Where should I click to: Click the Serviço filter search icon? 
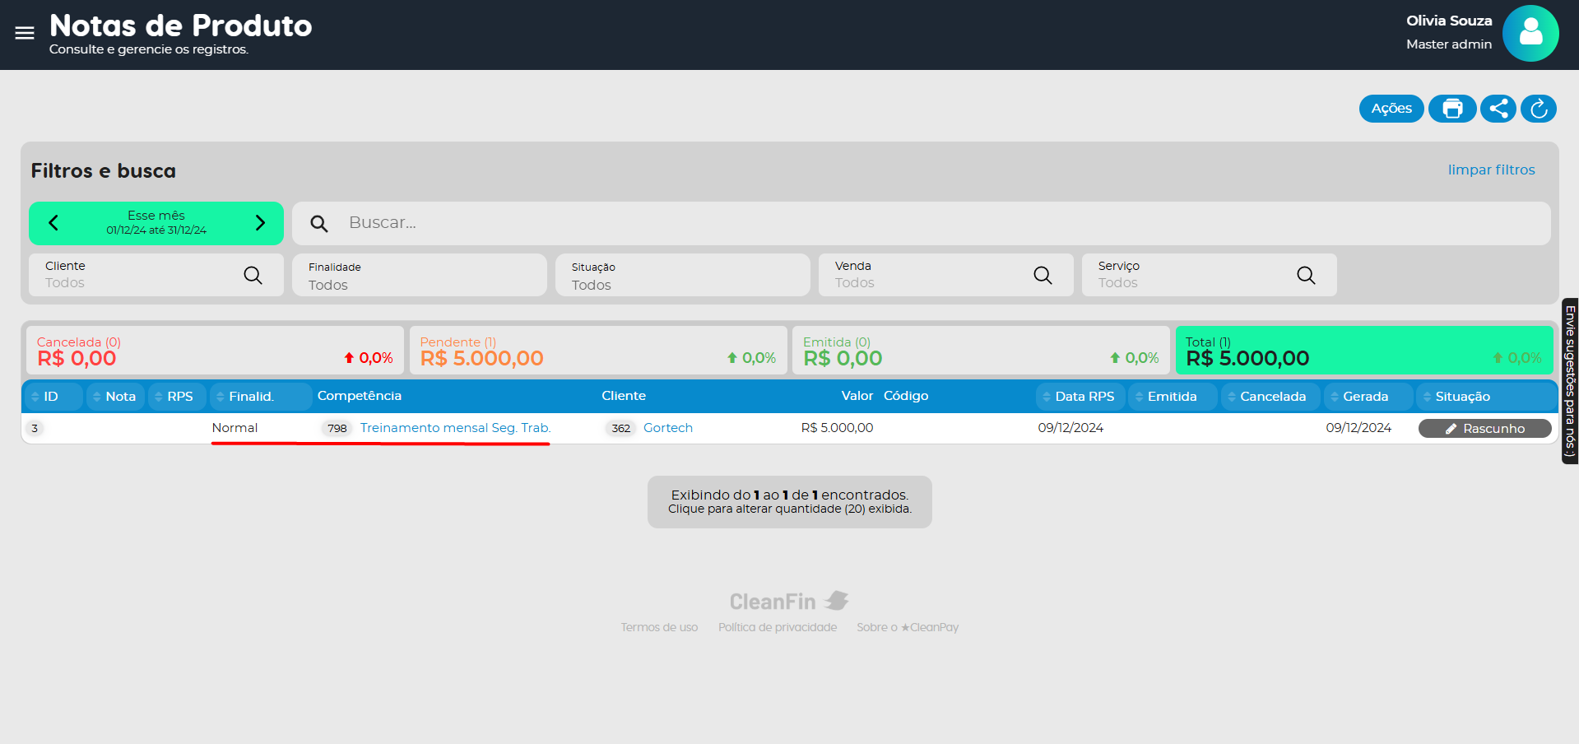(x=1306, y=275)
